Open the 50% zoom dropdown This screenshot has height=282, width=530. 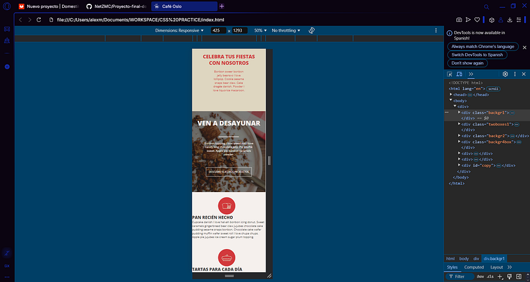[260, 30]
